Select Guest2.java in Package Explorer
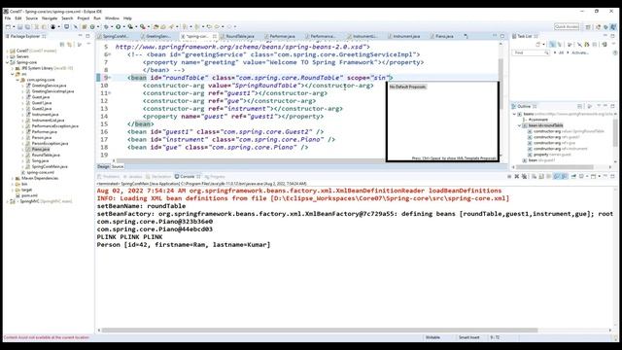The width and height of the screenshot is (622, 350). [41, 108]
